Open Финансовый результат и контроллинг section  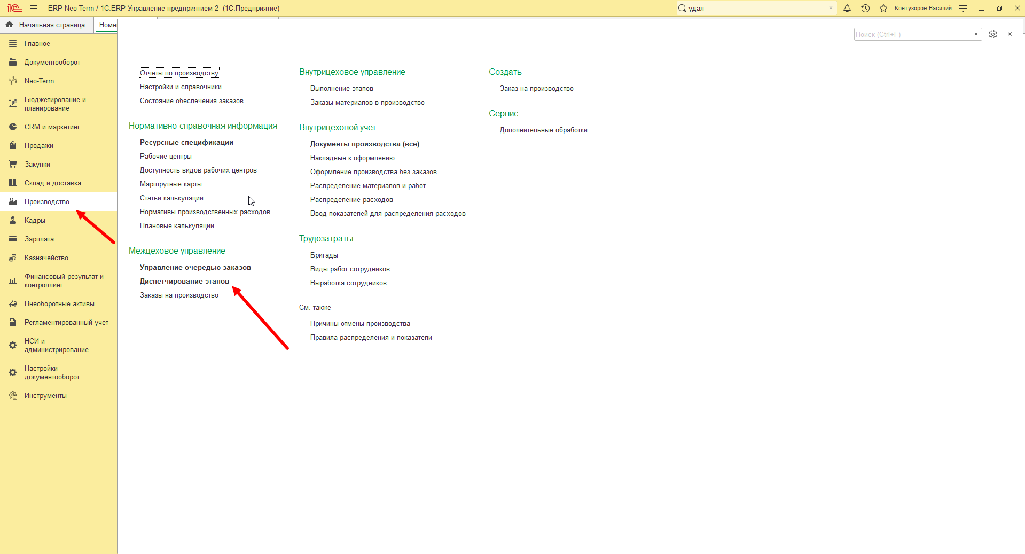point(58,281)
